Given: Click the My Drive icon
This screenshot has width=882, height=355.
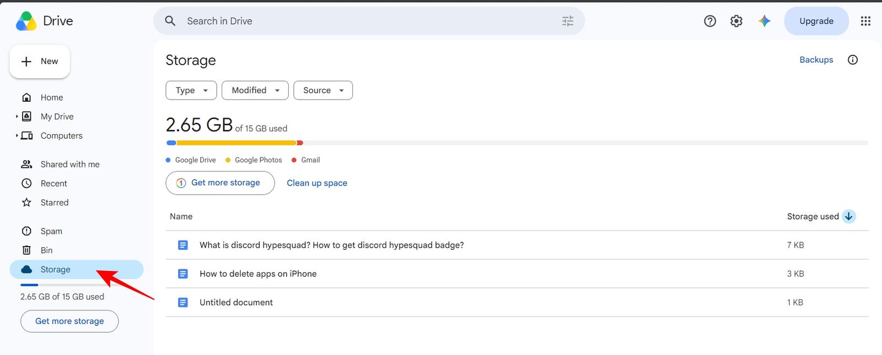Looking at the screenshot, I should pyautogui.click(x=26, y=117).
